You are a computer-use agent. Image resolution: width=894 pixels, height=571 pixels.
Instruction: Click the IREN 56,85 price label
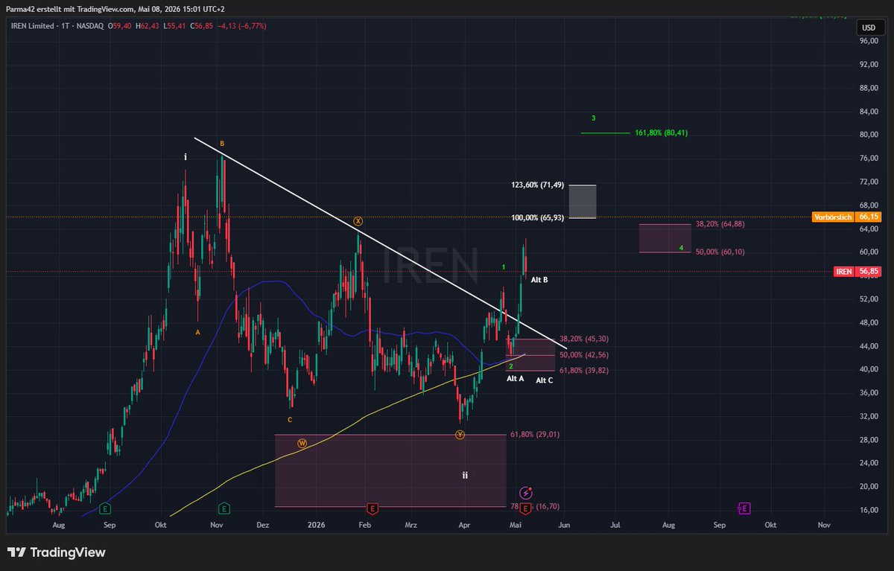[x=857, y=272]
